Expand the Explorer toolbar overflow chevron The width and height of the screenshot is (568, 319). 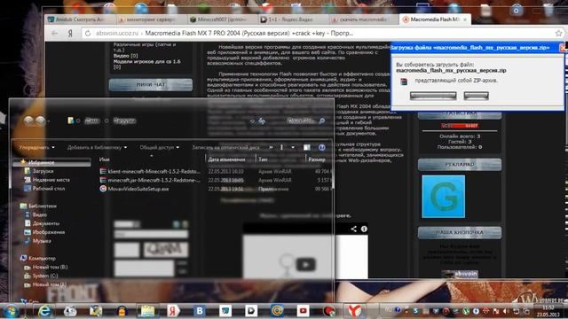(271, 148)
